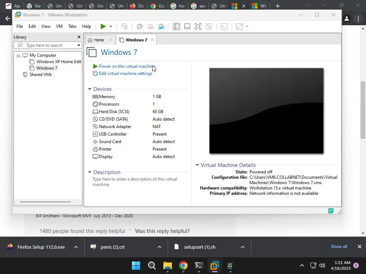The width and height of the screenshot is (366, 274).
Task: Open the taskbar terminal icon
Action: click(199, 265)
